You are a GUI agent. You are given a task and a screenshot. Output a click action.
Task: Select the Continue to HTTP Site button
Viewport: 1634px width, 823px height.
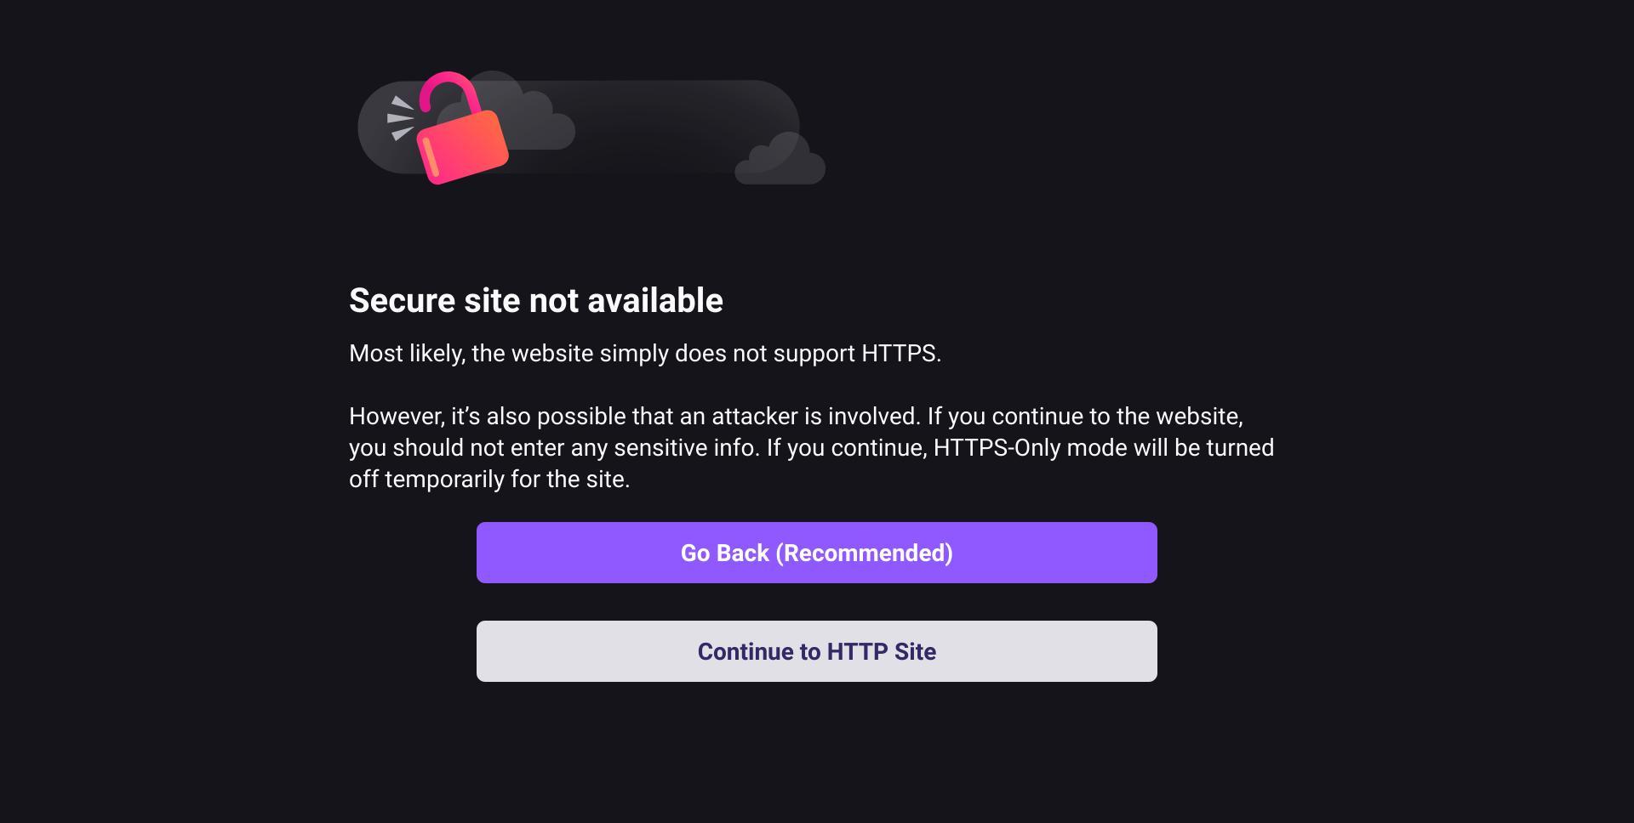[x=817, y=651]
